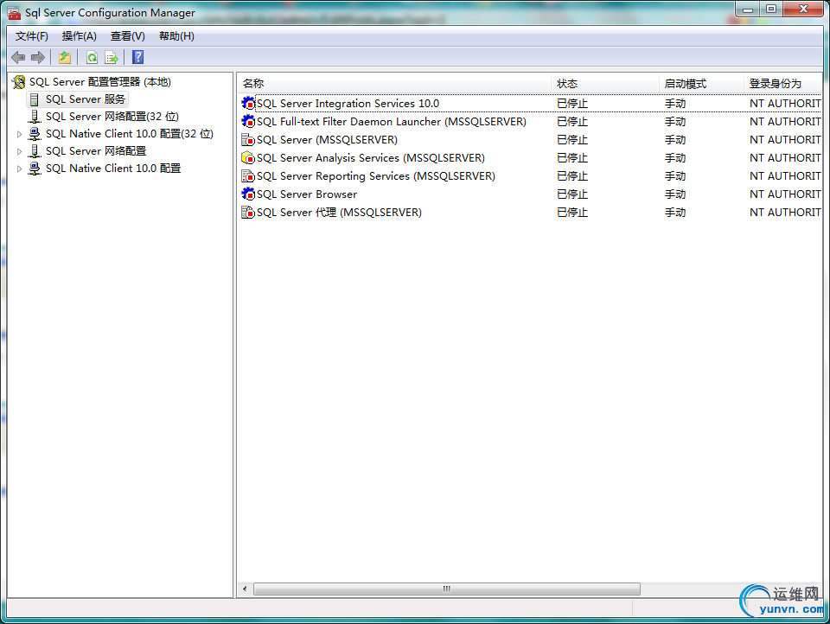Viewport: 830px width, 624px height.
Task: Open the 帮助(H) menu
Action: point(176,36)
